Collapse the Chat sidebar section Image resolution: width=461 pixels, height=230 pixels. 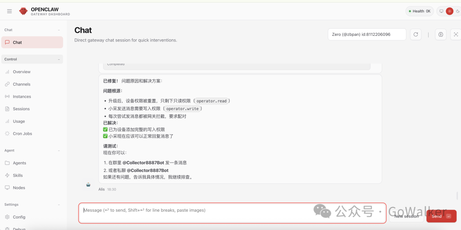tap(59, 30)
